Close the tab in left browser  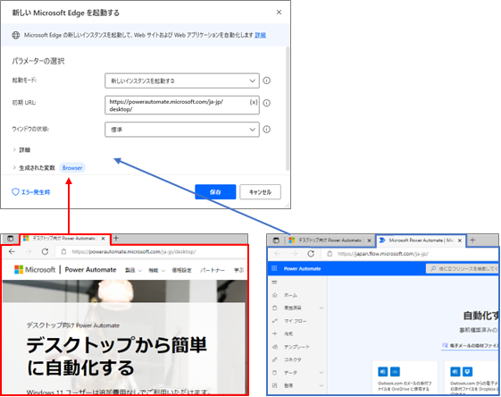[104, 239]
